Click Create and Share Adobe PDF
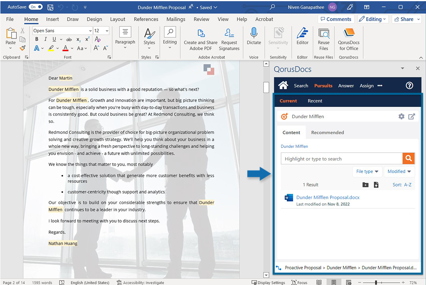The width and height of the screenshot is (426, 285). pyautogui.click(x=201, y=40)
